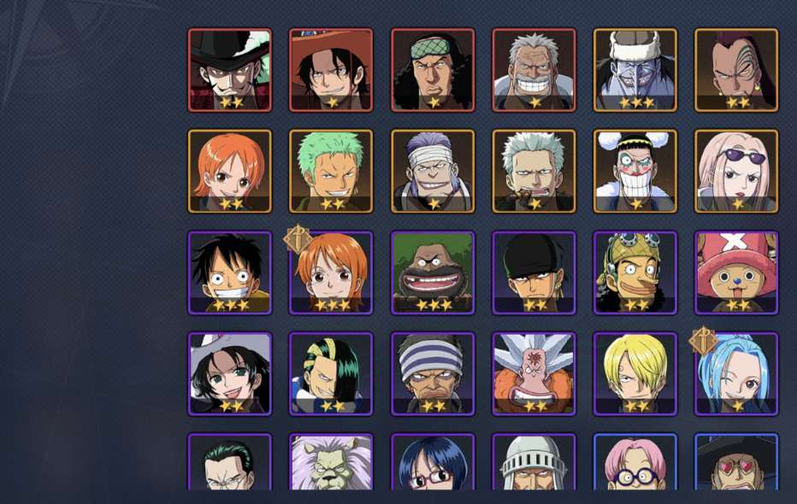The image size is (797, 504).
Task: Select pink-haired woman with sunglasses
Action: pos(736,171)
